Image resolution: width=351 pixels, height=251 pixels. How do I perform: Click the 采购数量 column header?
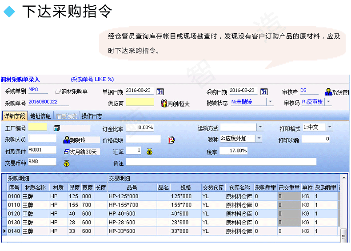(326, 187)
